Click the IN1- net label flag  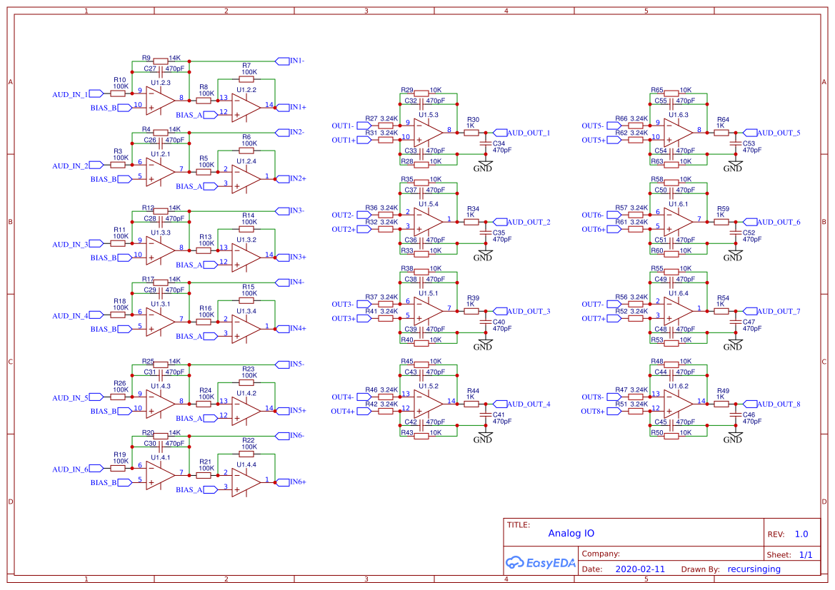(282, 61)
